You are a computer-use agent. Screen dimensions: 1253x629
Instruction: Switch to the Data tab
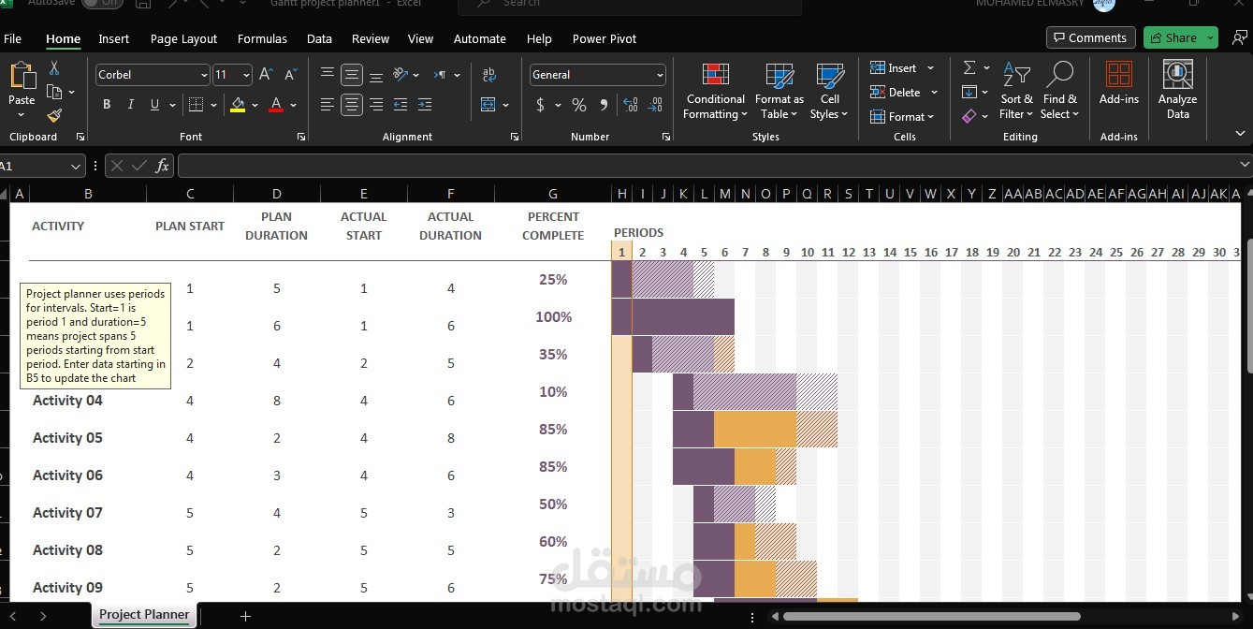[319, 38]
